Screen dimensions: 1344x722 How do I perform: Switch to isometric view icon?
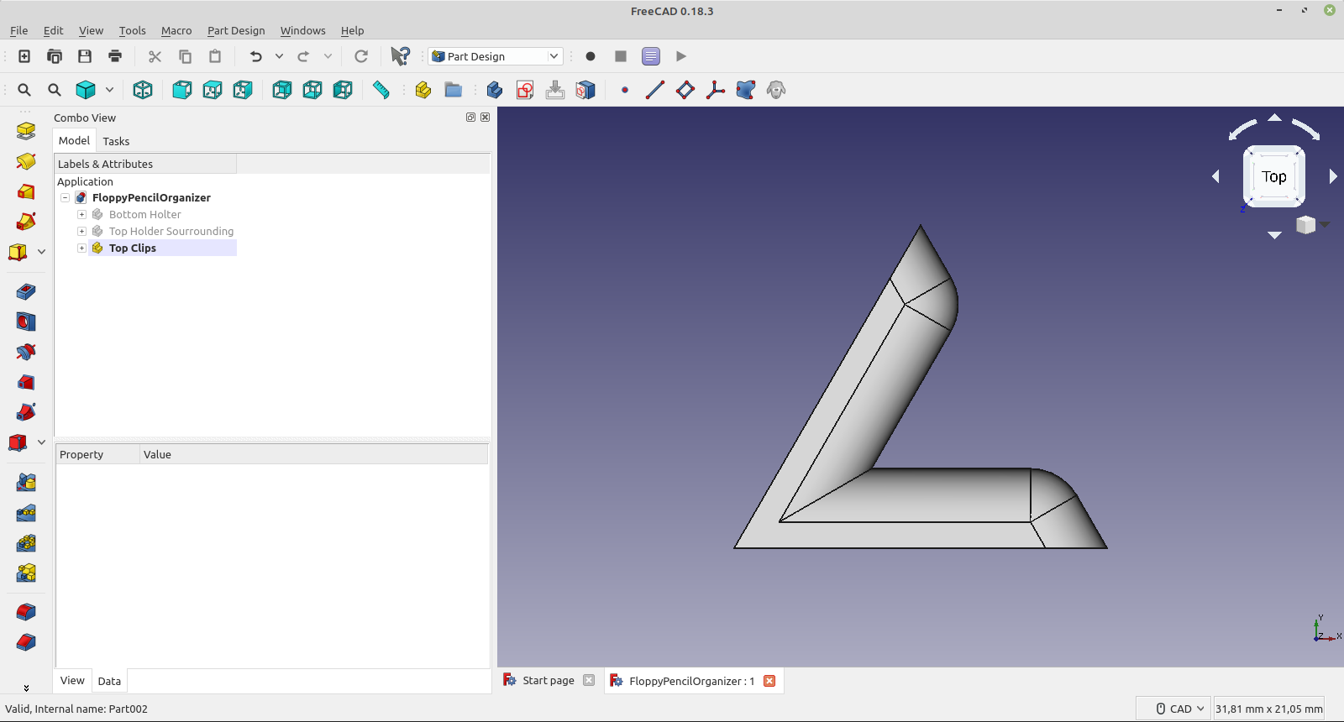(143, 90)
